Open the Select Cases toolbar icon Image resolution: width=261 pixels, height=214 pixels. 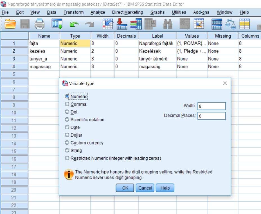click(244, 24)
